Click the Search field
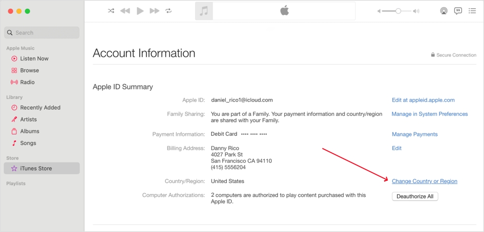The height and width of the screenshot is (232, 484). click(42, 33)
